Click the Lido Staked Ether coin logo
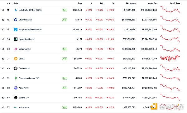The height and width of the screenshot is (113, 187). [16, 10]
